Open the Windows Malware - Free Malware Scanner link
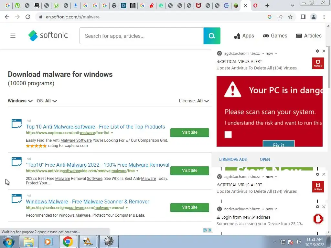331x248 pixels. click(x=87, y=201)
